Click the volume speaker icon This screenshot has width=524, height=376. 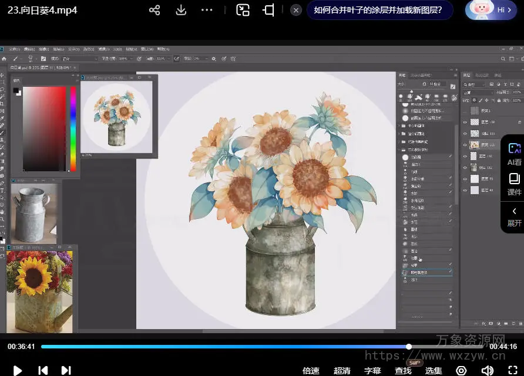coord(487,370)
